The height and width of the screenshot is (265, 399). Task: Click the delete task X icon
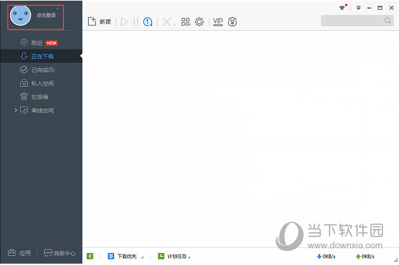click(167, 22)
